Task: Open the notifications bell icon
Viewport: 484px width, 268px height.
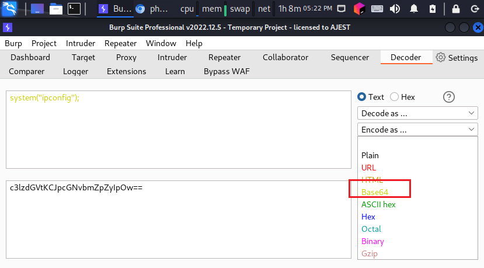Action: 413,9
